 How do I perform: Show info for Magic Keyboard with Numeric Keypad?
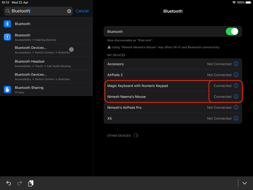236,86
